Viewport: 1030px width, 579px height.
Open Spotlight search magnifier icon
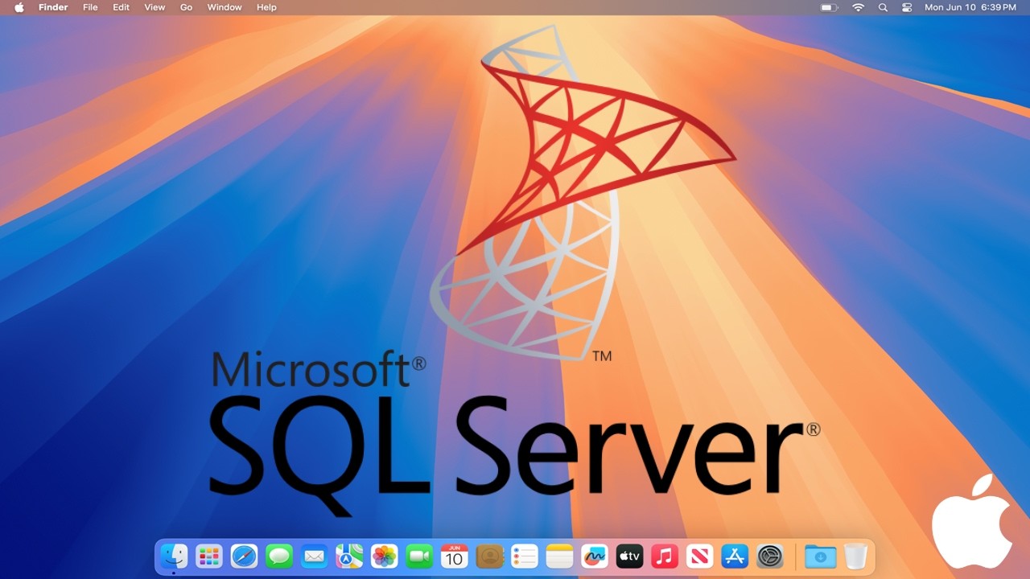(x=883, y=7)
